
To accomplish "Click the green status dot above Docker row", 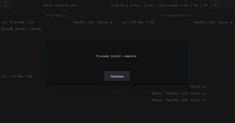I will 204,87.
